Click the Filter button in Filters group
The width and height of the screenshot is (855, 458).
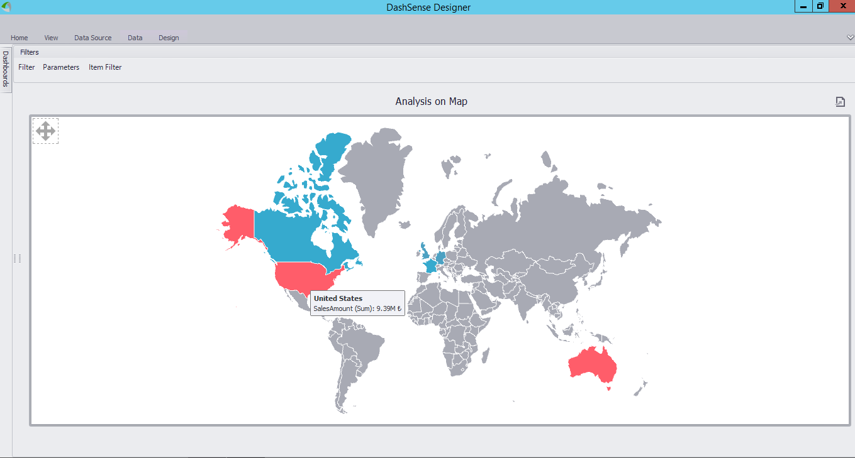point(26,67)
